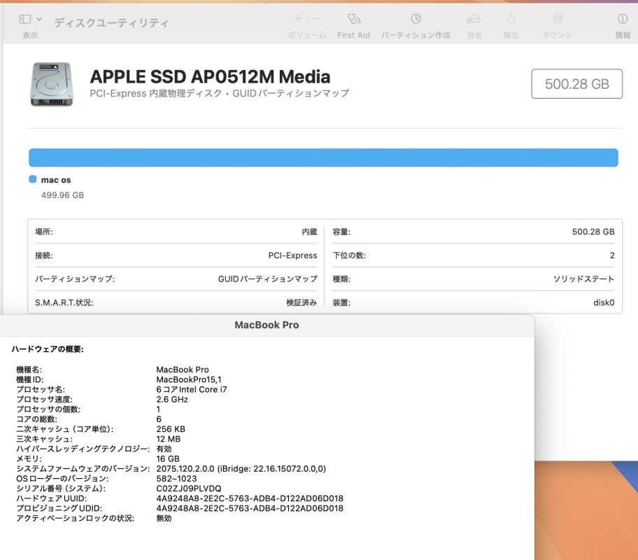Image resolution: width=638 pixels, height=560 pixels.
Task: Click the add volume plus icon
Action: click(297, 19)
